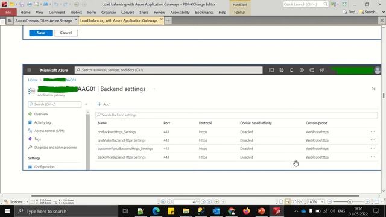Image resolution: width=386 pixels, height=217 pixels.
Task: Click the Search Backend settings field
Action: 236,115
